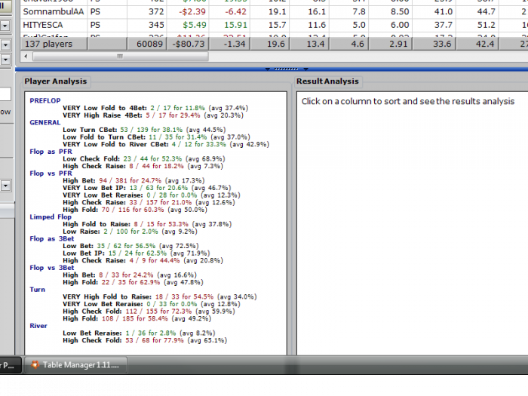Click the Low Fold to Turn CBet line
The width and height of the screenshot is (528, 396).
pyautogui.click(x=156, y=137)
